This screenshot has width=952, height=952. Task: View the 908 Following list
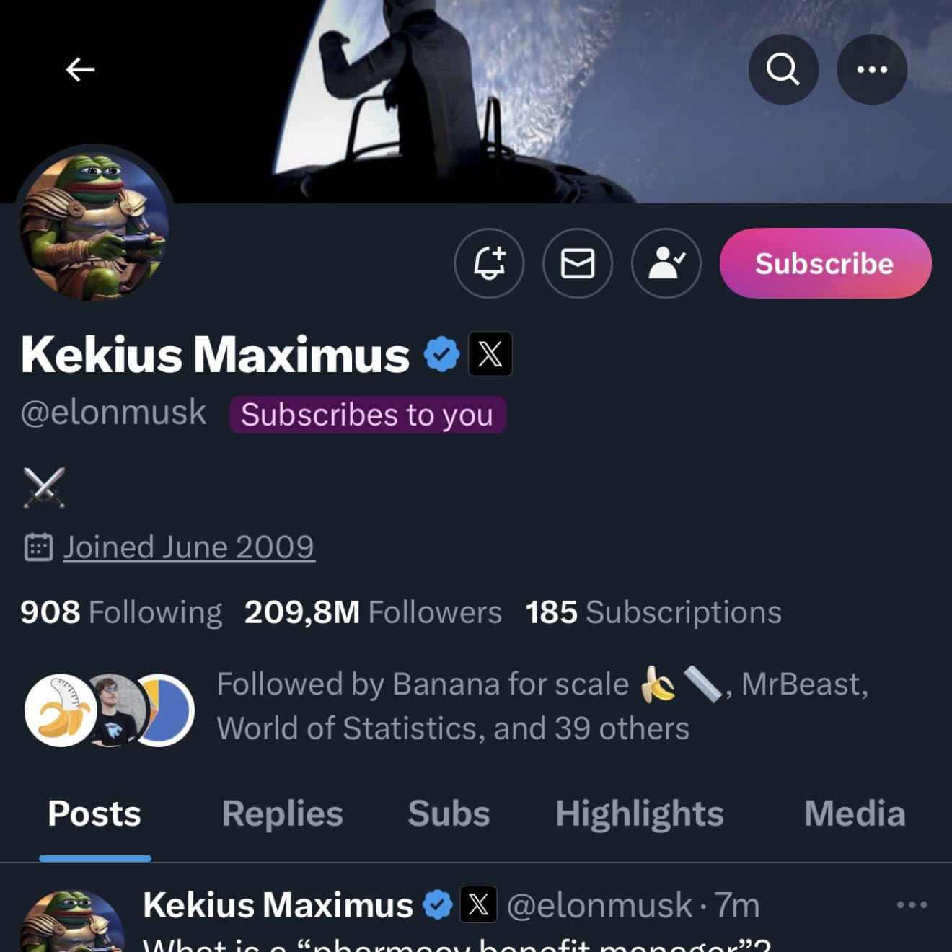coord(121,612)
